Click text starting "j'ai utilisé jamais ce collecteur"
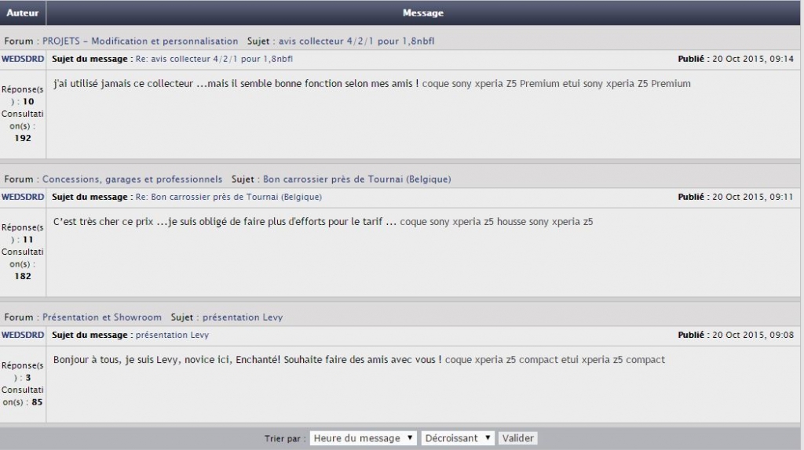804x450 pixels. pyautogui.click(x=236, y=83)
